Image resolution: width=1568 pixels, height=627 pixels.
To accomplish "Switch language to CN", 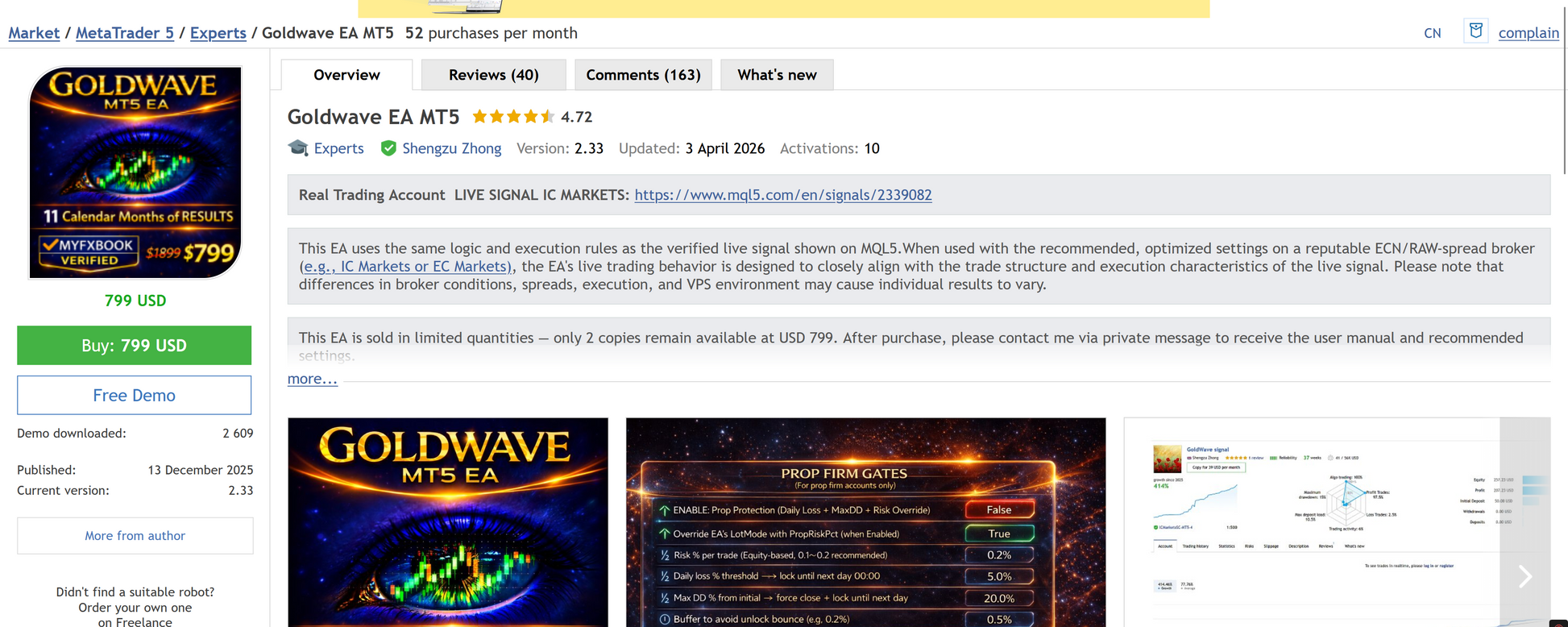I will tap(1432, 33).
